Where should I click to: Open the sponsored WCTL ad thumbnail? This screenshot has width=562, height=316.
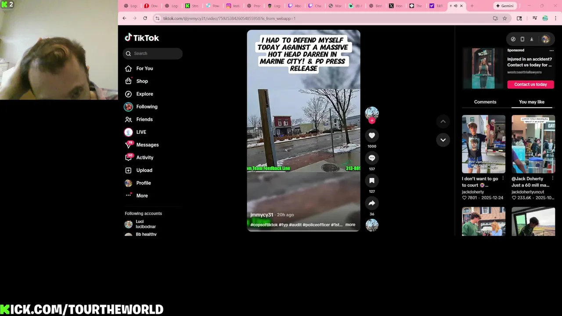pos(483,68)
